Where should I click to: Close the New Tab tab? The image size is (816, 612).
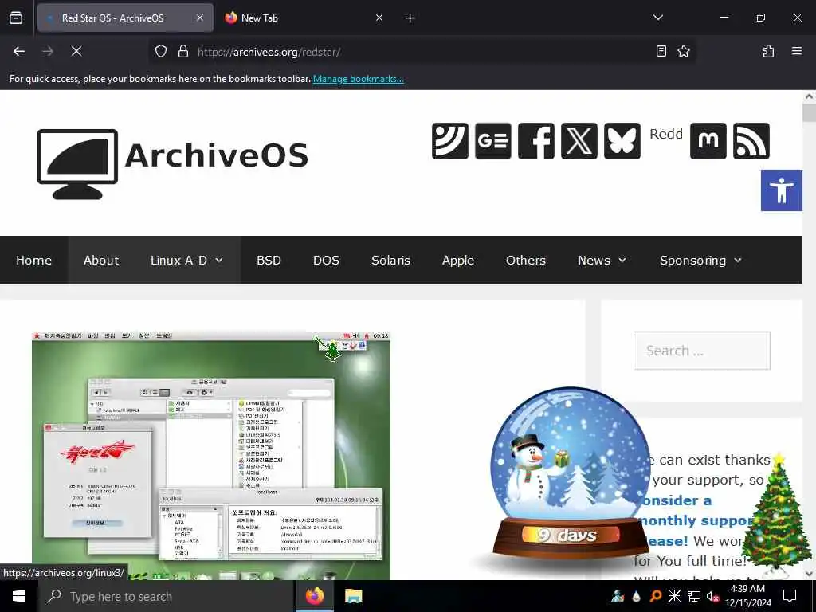[x=379, y=18]
